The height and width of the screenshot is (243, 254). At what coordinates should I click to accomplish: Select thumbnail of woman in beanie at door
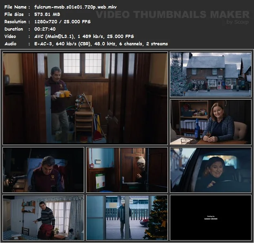click(127, 170)
